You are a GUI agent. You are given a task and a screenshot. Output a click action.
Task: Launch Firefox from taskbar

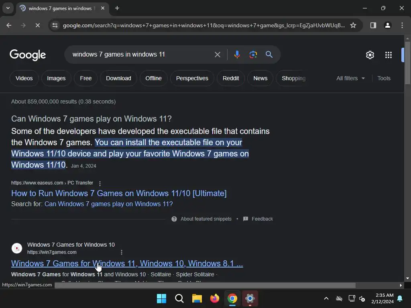click(215, 298)
